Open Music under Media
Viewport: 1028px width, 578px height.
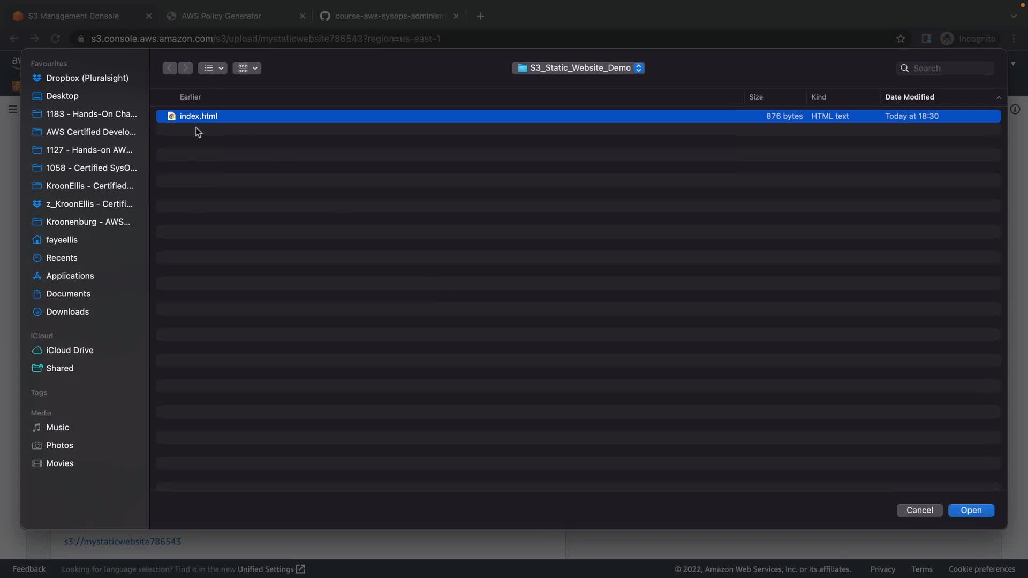57,427
